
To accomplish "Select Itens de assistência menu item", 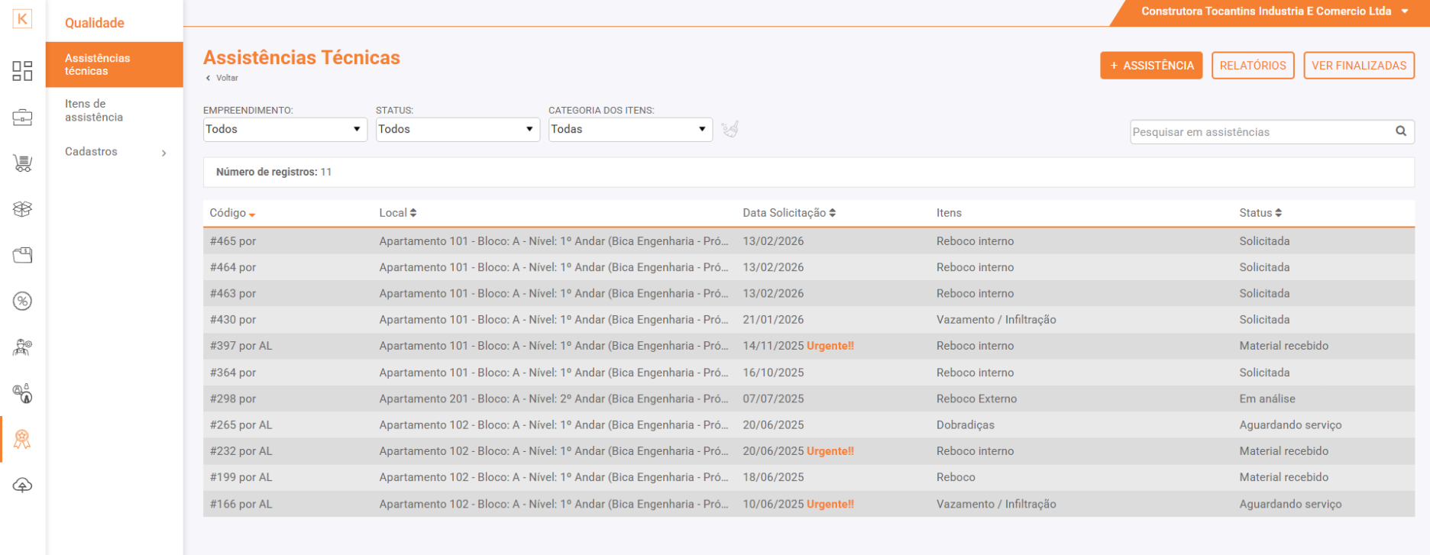I will pyautogui.click(x=94, y=111).
